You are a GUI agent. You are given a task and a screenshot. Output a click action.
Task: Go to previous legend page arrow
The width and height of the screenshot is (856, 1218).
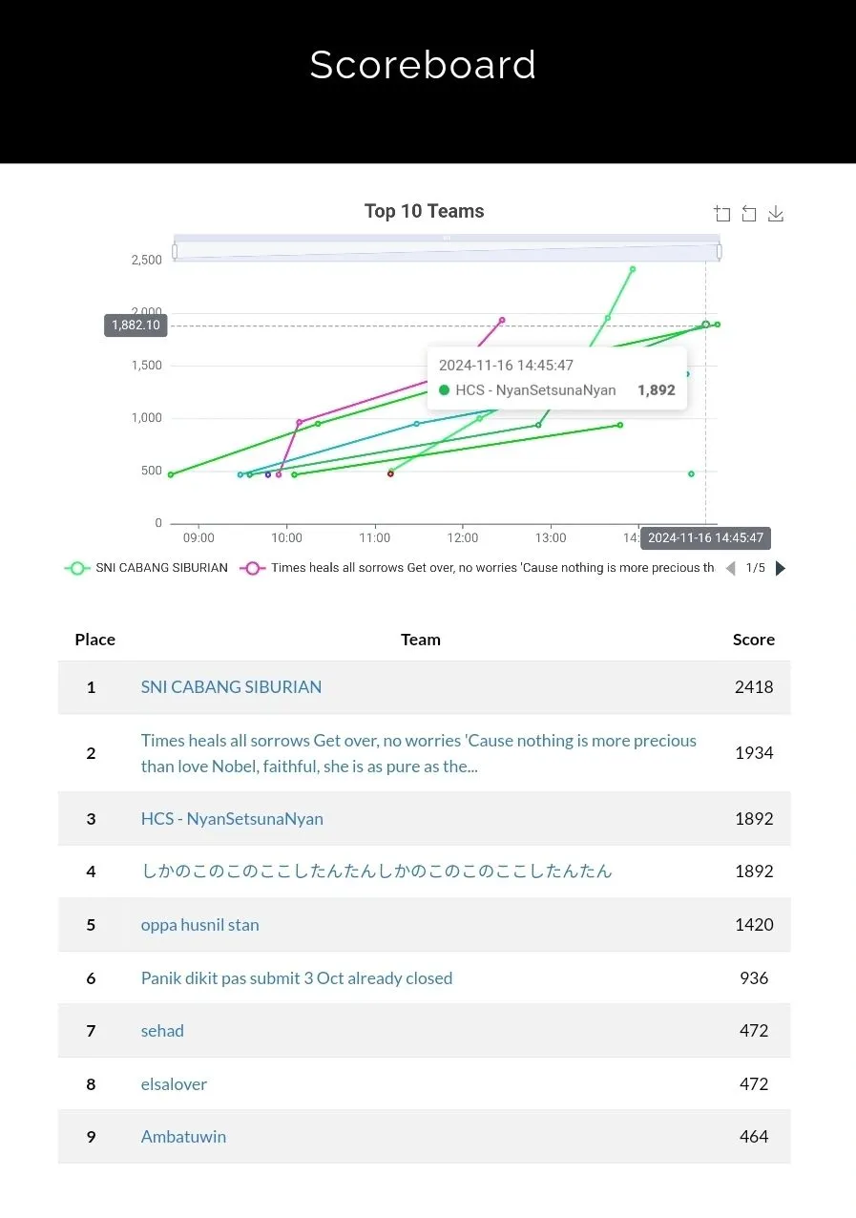pyautogui.click(x=730, y=568)
